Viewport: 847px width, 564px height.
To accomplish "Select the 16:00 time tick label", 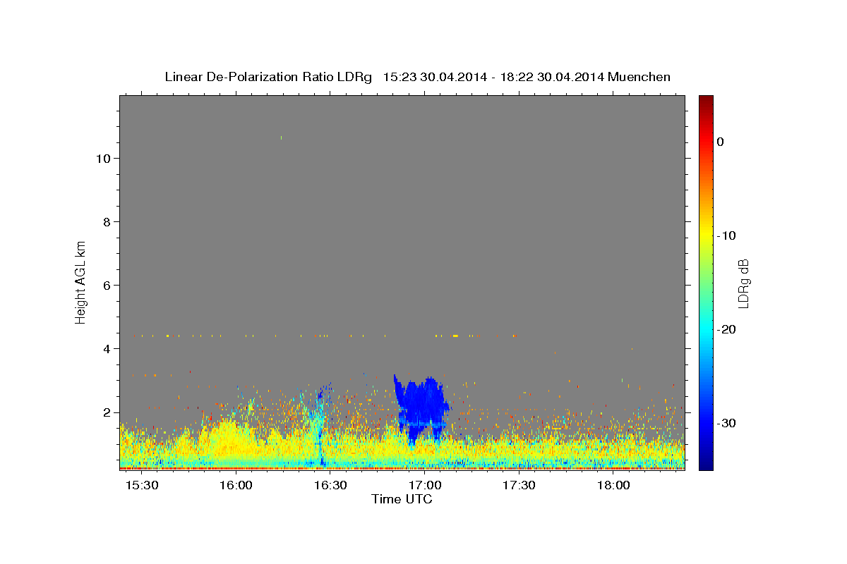I will pyautogui.click(x=236, y=486).
